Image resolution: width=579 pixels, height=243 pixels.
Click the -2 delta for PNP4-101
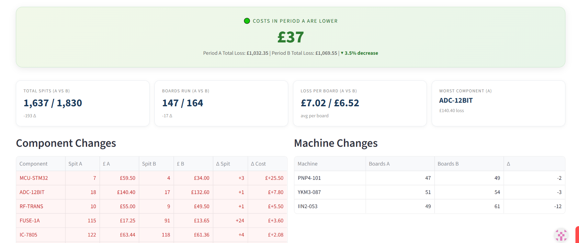pos(534,178)
